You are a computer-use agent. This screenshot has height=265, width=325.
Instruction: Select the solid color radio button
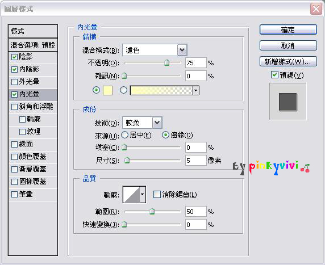[x=96, y=90]
